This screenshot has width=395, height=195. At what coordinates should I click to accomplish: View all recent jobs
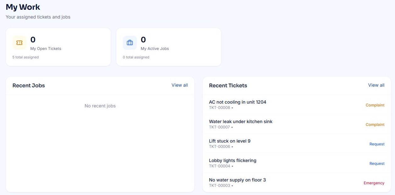[x=180, y=85]
